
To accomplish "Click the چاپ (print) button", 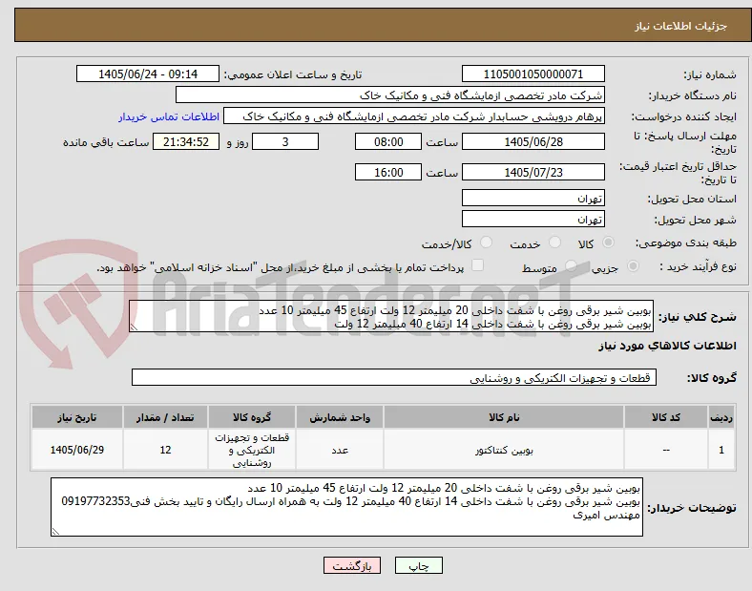I will [x=418, y=565].
